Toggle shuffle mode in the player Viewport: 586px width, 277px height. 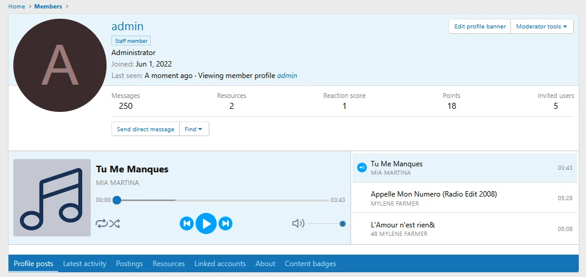point(114,224)
